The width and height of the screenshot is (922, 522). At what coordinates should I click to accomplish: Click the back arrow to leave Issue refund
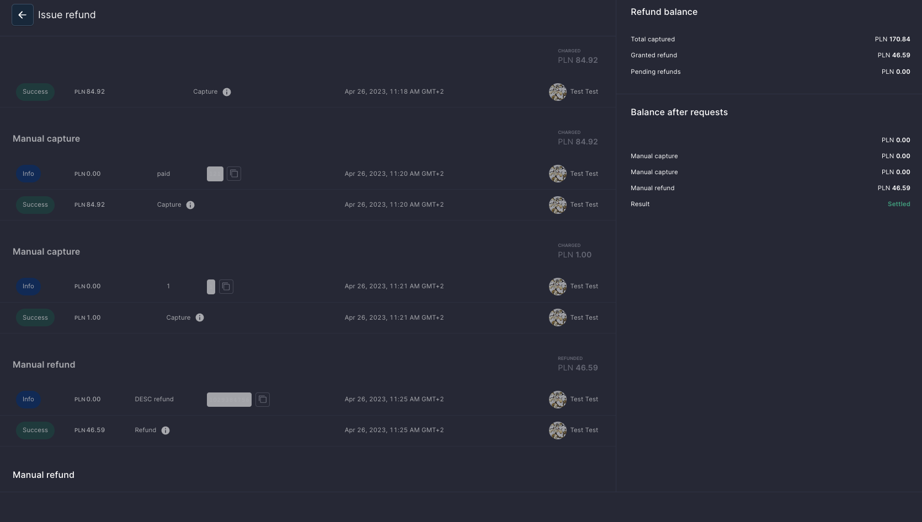(x=22, y=15)
